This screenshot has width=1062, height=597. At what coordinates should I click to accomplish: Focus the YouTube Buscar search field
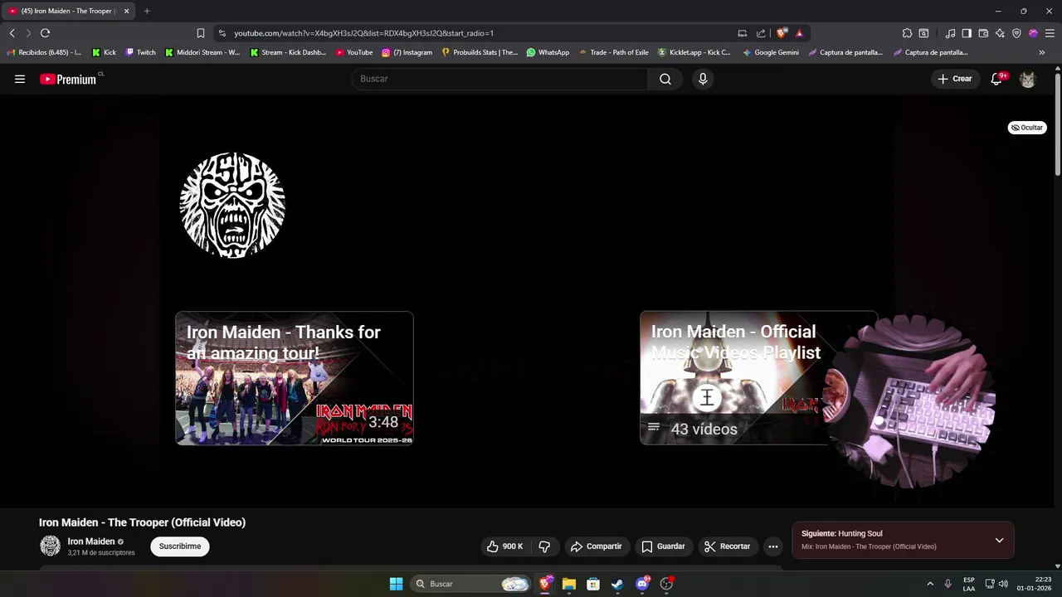click(500, 79)
